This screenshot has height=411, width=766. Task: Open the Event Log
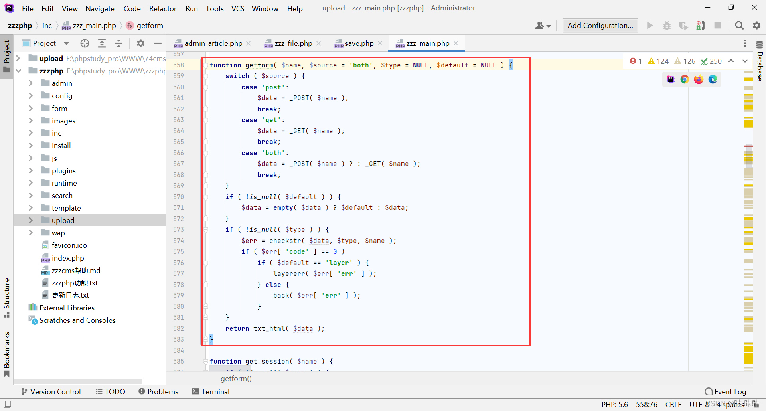coord(726,391)
